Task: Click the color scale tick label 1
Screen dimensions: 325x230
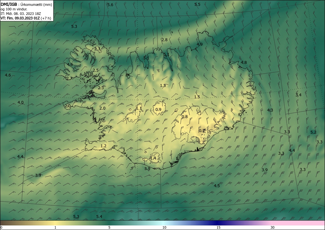Action: point(55,228)
